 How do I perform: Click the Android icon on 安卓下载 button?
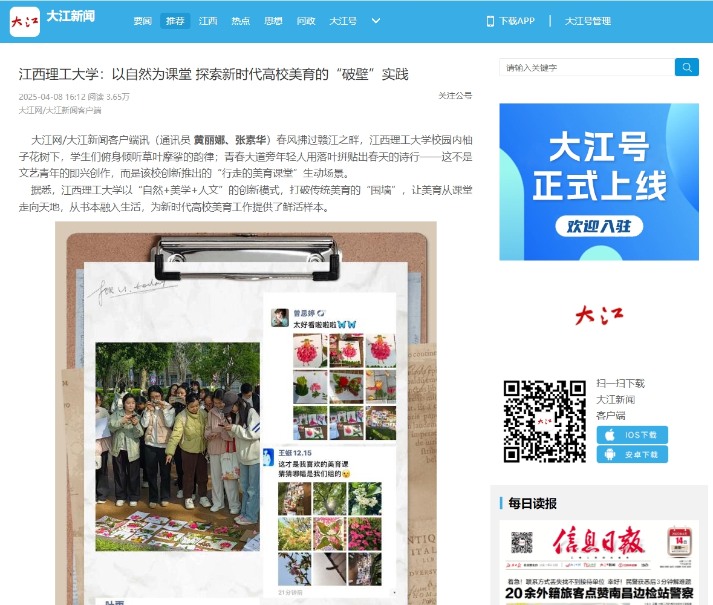pyautogui.click(x=610, y=454)
